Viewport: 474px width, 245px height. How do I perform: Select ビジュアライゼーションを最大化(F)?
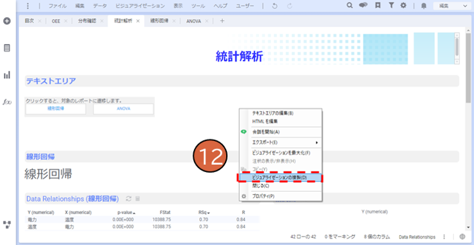281,153
